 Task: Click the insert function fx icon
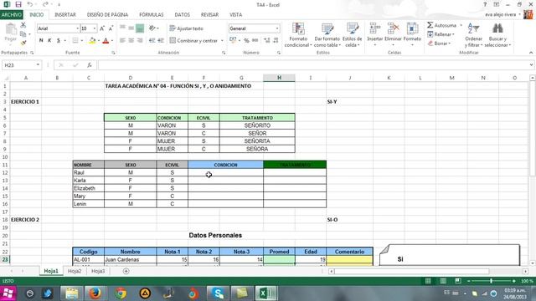click(90, 65)
